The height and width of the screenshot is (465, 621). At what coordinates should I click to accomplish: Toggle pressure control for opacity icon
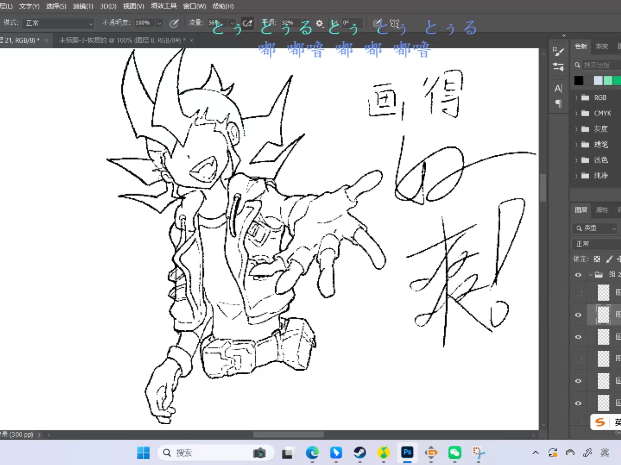[174, 23]
